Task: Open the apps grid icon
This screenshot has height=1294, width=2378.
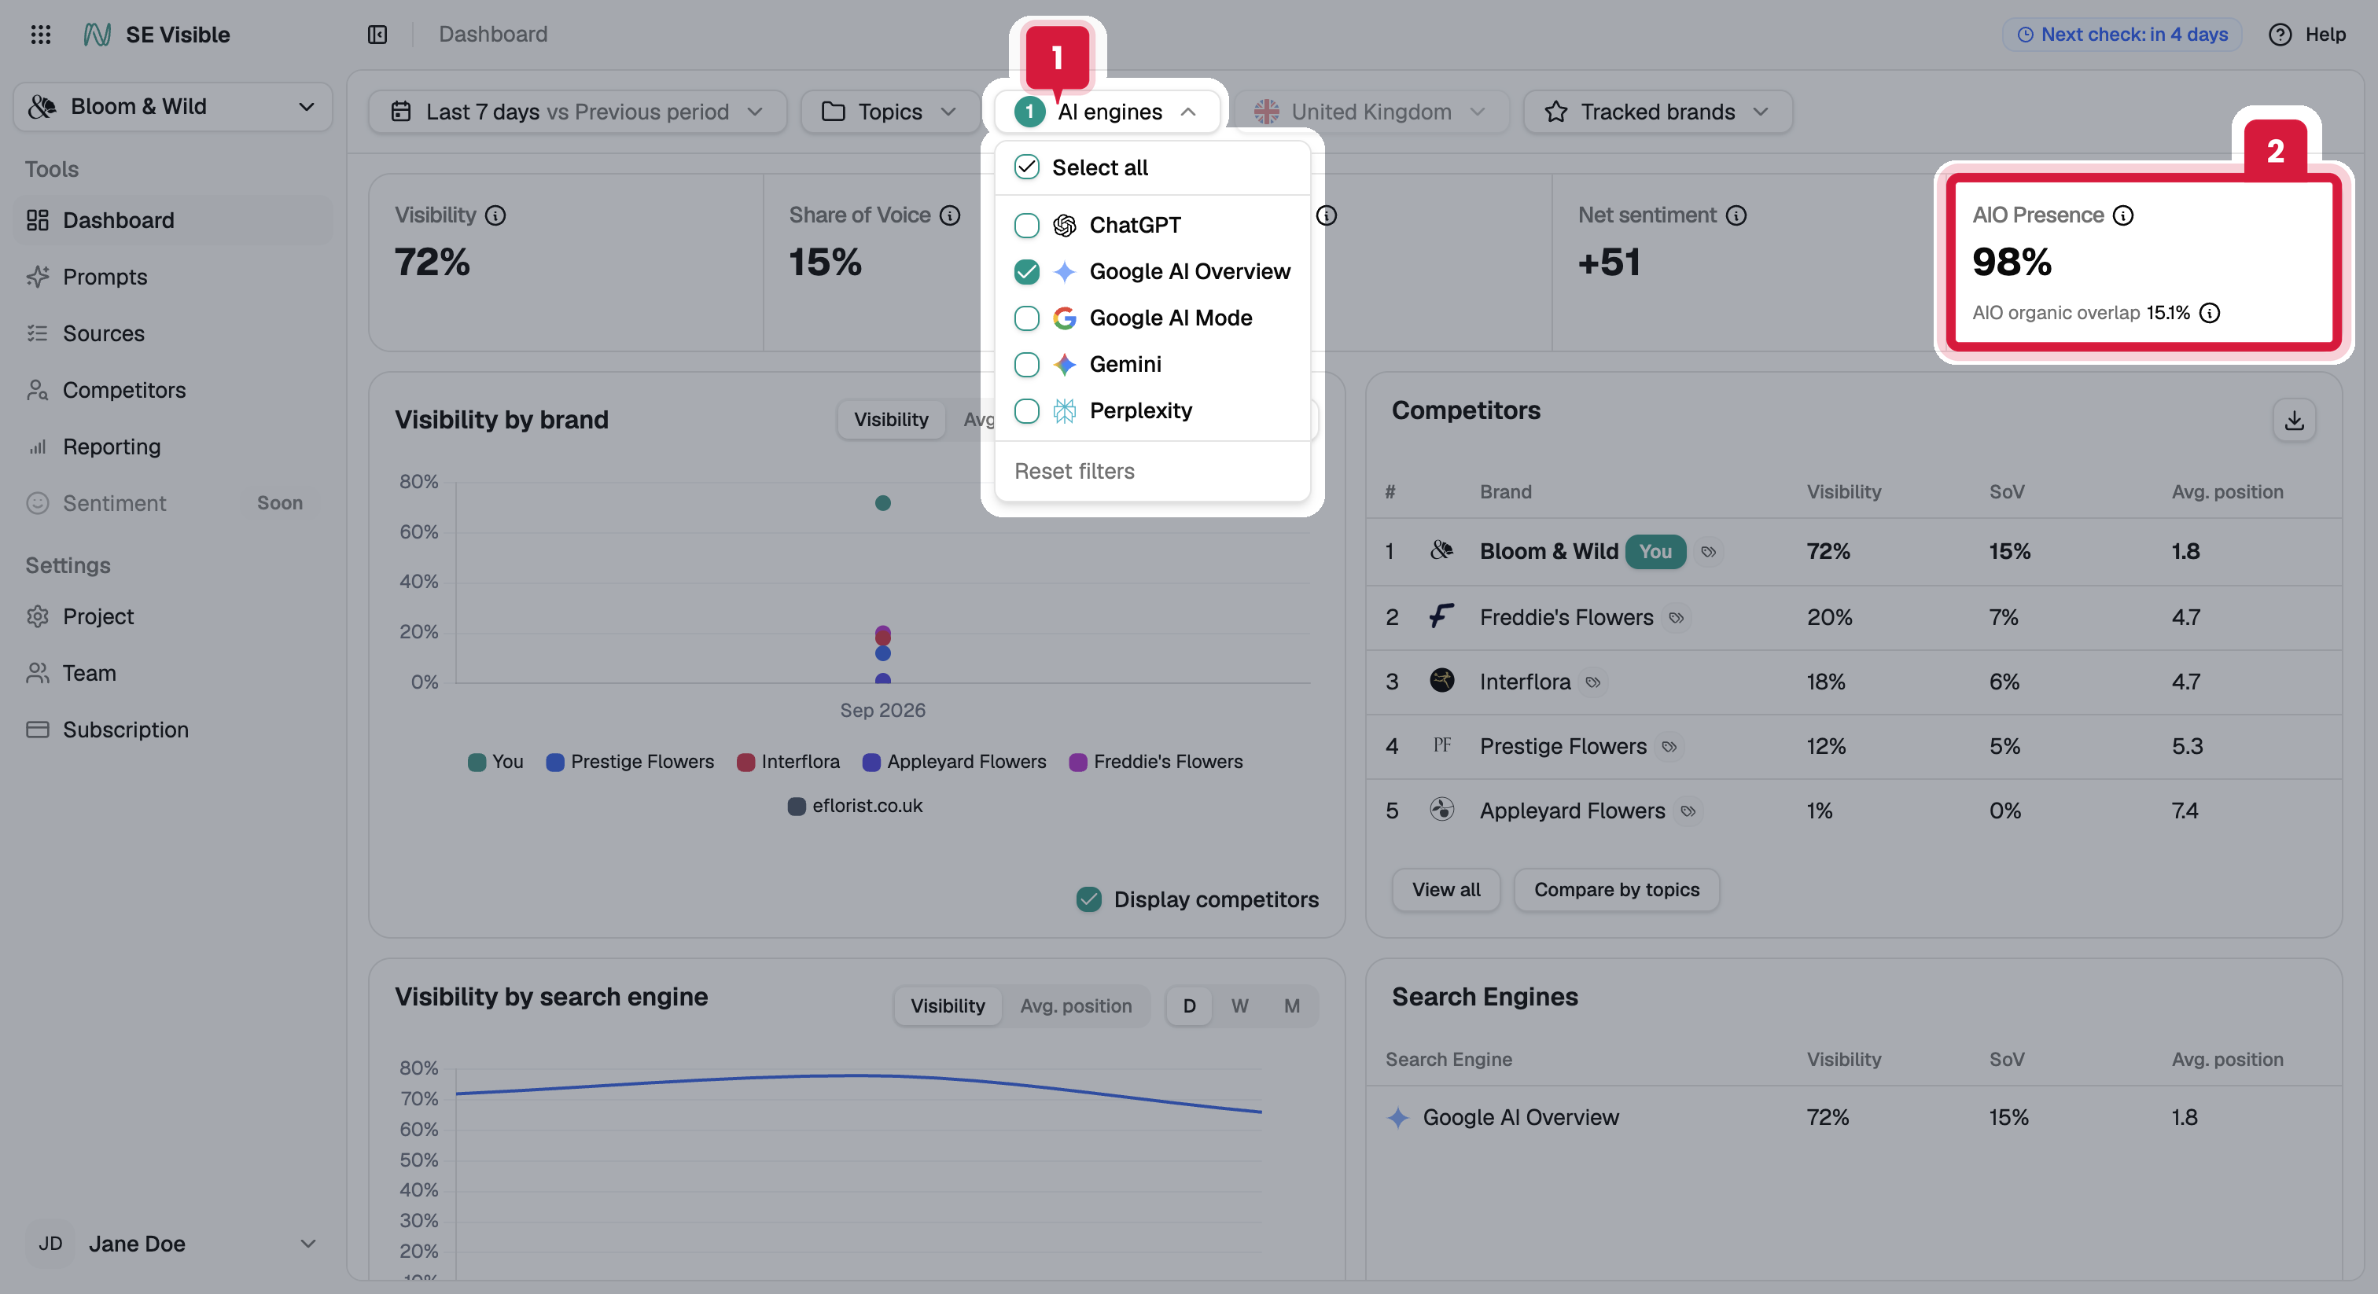Action: [x=41, y=34]
